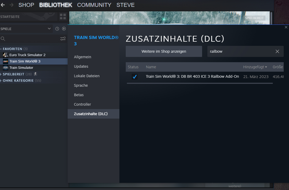Select the Zusatzinhalte (DLC) tab
The width and height of the screenshot is (289, 190).
94,114
